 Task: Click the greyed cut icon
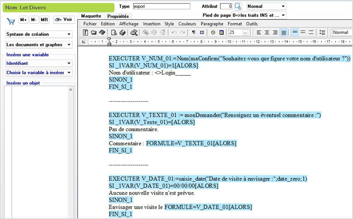pyautogui.click(x=145, y=33)
